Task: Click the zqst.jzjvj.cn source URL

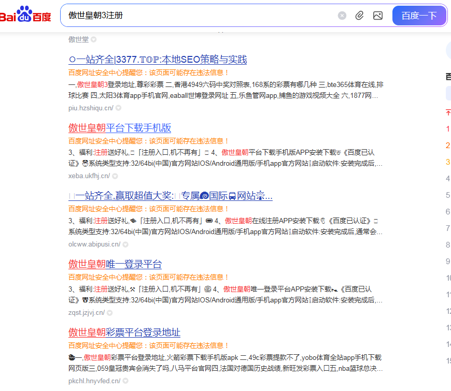Action: 87,313
